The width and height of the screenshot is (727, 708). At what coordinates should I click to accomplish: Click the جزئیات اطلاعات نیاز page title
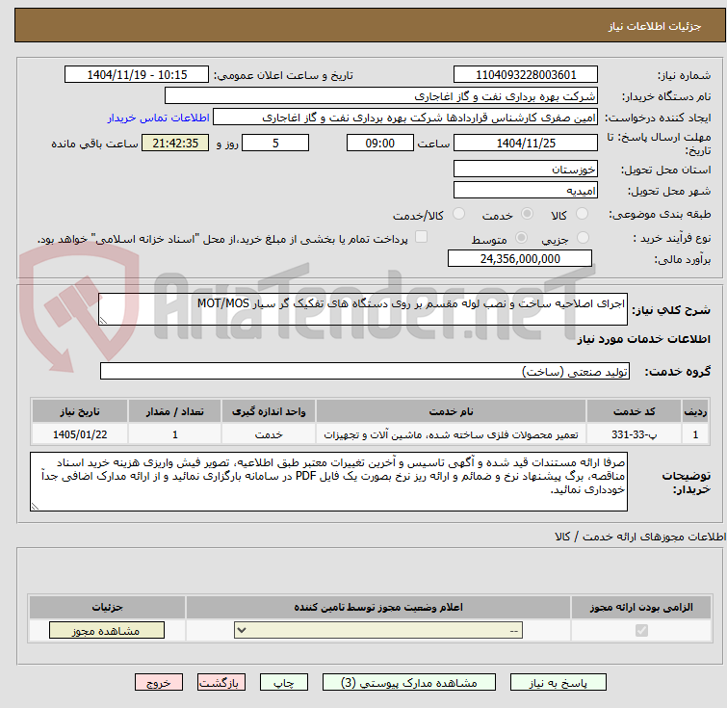tap(654, 26)
